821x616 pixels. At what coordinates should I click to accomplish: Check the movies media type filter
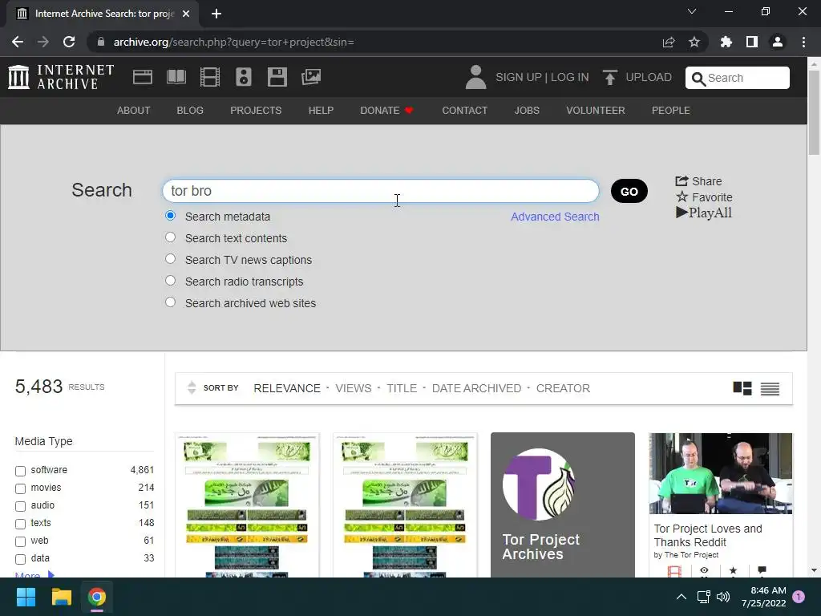click(20, 488)
